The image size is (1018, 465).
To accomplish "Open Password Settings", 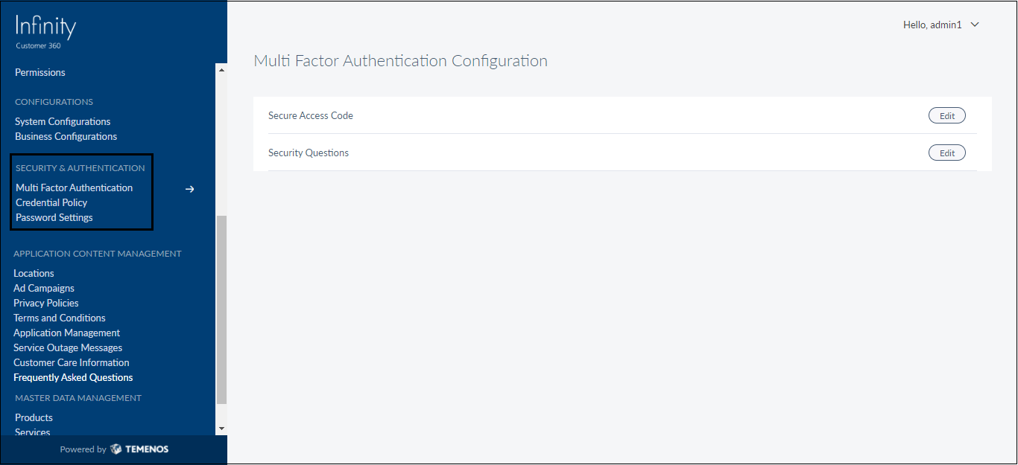I will [x=54, y=218].
